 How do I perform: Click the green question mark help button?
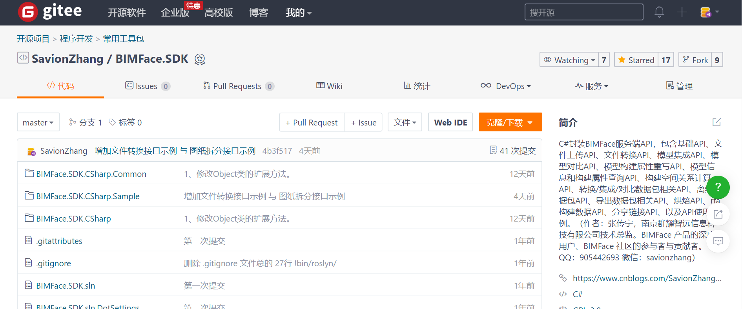click(718, 187)
